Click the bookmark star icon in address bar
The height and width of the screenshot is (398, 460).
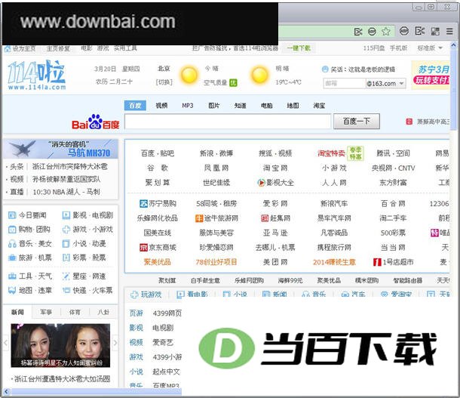386,31
